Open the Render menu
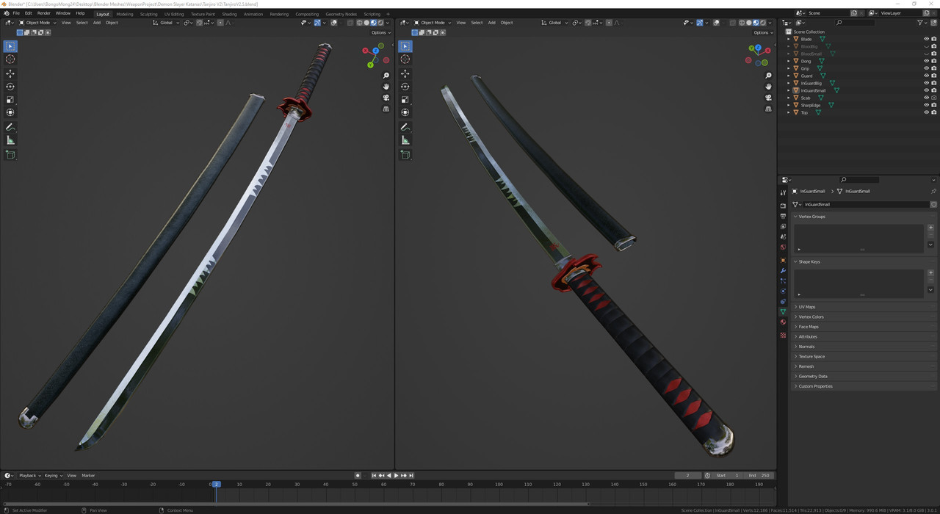Screen dimensions: 940x514 click(44, 13)
